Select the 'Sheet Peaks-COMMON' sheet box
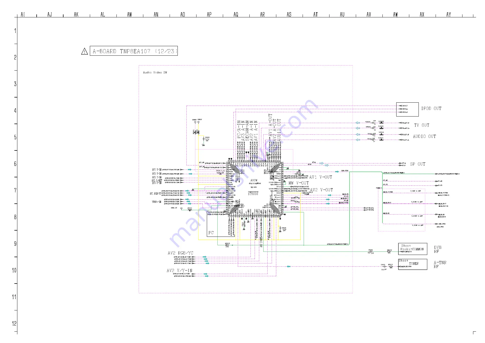485x343 pixels. [x=413, y=249]
